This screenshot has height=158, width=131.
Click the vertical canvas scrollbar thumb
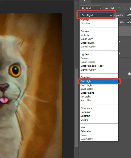point(76,108)
